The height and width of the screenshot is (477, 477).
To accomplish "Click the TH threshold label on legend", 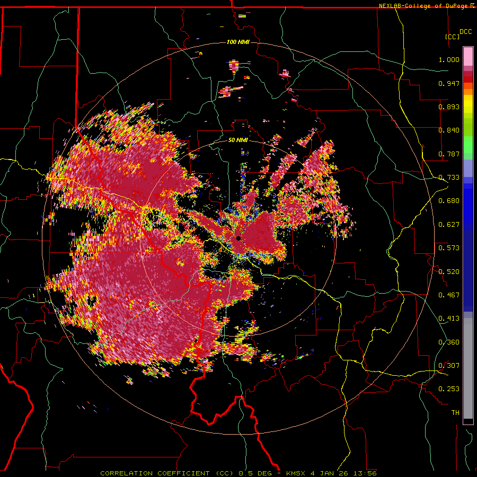I will (x=455, y=413).
